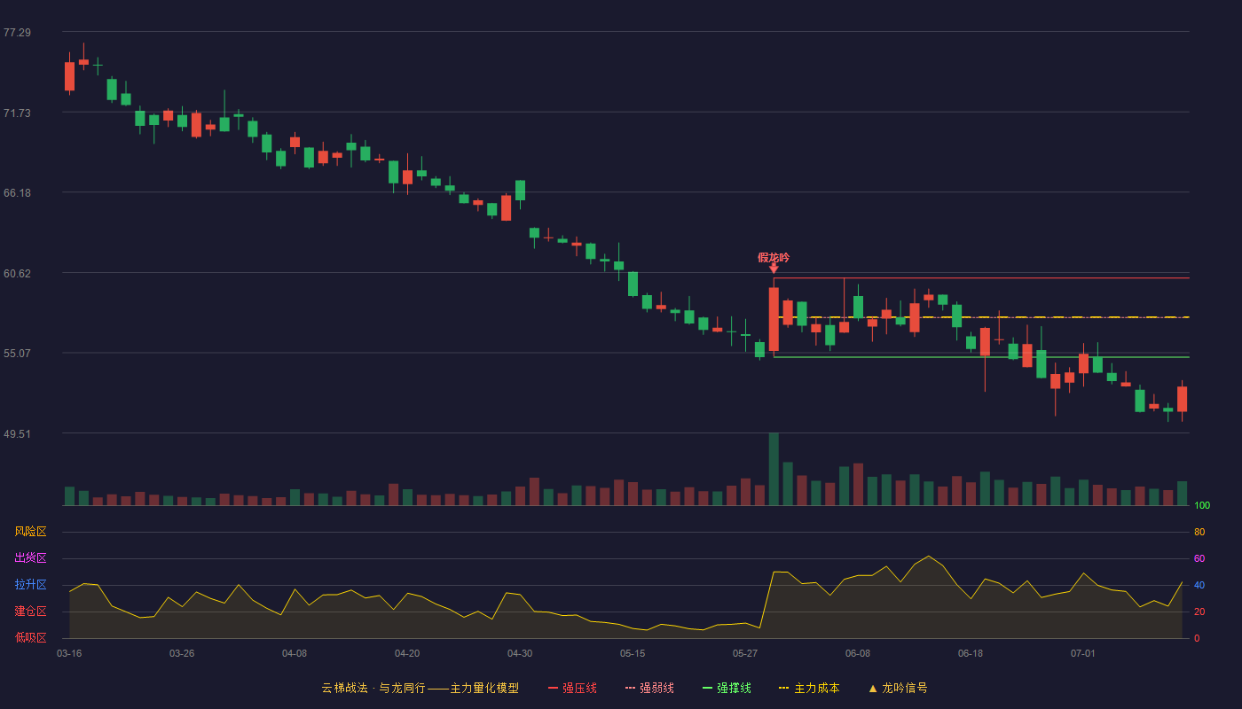Click the 07-01 date label

[x=1083, y=653]
